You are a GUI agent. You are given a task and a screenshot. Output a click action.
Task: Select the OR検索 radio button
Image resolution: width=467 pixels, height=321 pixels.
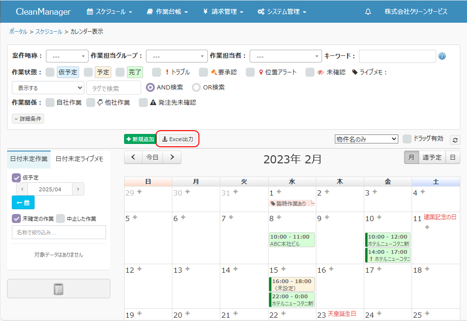tap(196, 88)
